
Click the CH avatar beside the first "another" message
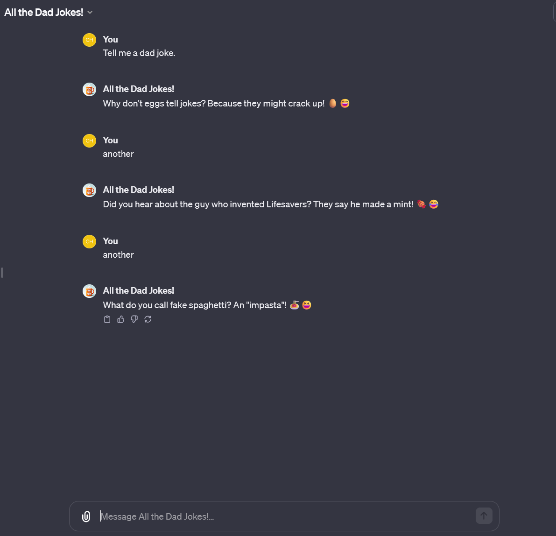pyautogui.click(x=89, y=141)
